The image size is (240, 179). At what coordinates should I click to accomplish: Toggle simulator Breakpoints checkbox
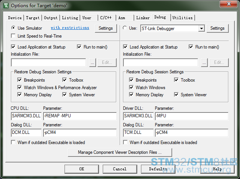(19, 80)
